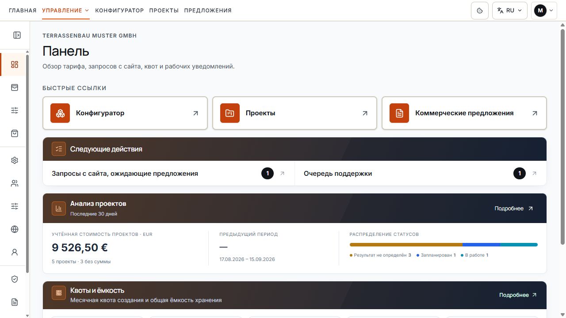Open the dashboard grid icon in sidebar

tap(15, 64)
